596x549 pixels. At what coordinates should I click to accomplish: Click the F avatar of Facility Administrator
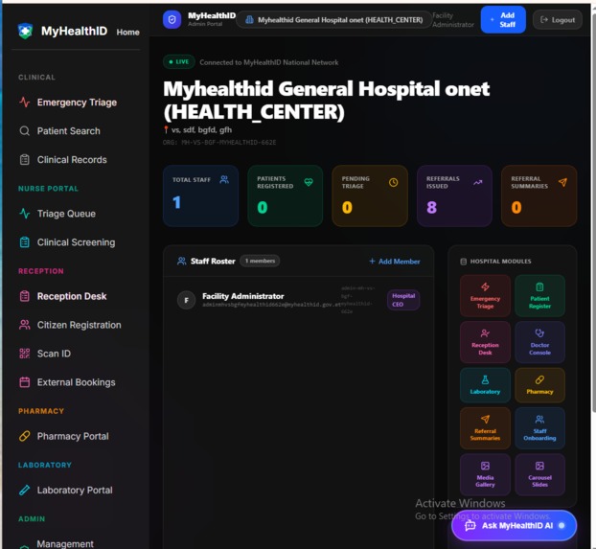click(x=186, y=300)
